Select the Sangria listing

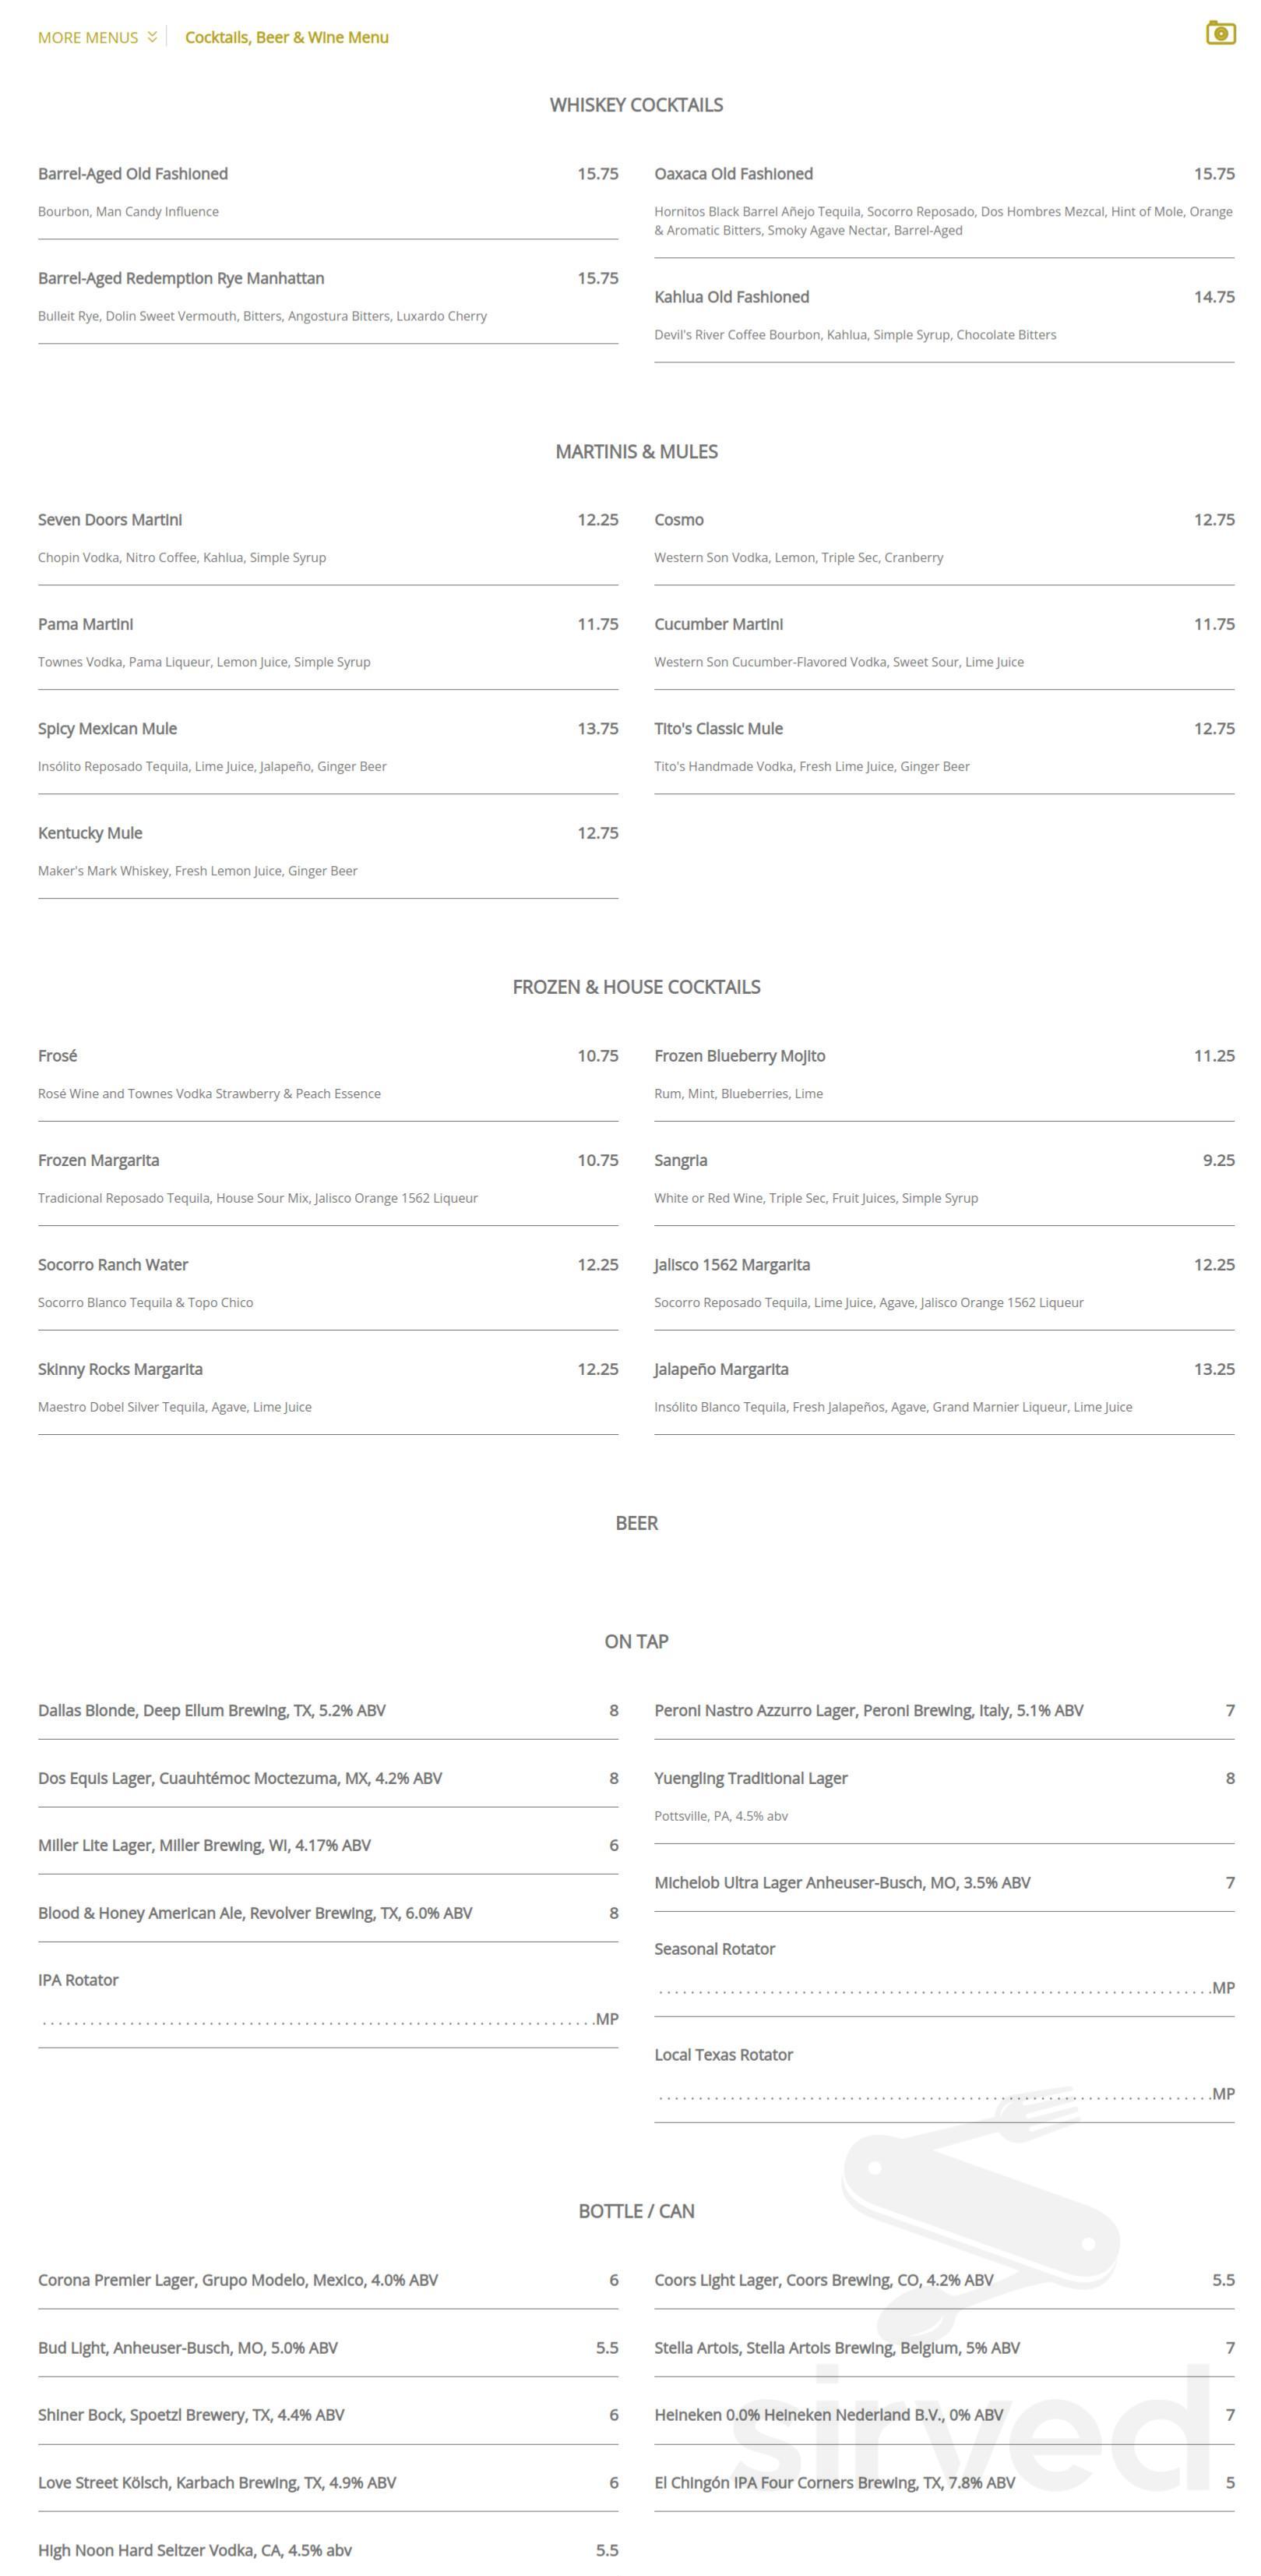[681, 1160]
